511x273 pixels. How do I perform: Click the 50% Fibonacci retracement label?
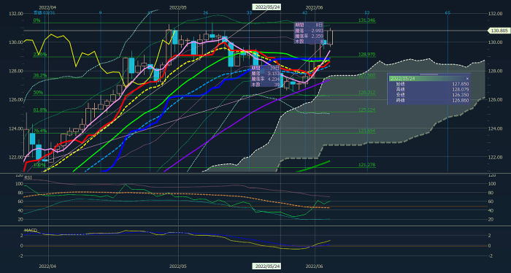tap(38, 93)
